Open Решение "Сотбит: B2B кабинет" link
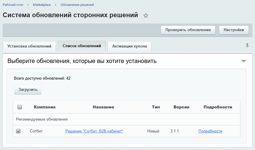The width and height of the screenshot is (255, 150). click(94, 131)
